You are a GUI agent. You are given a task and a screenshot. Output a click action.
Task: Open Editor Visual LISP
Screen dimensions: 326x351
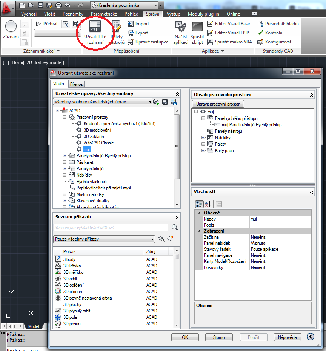click(228, 33)
